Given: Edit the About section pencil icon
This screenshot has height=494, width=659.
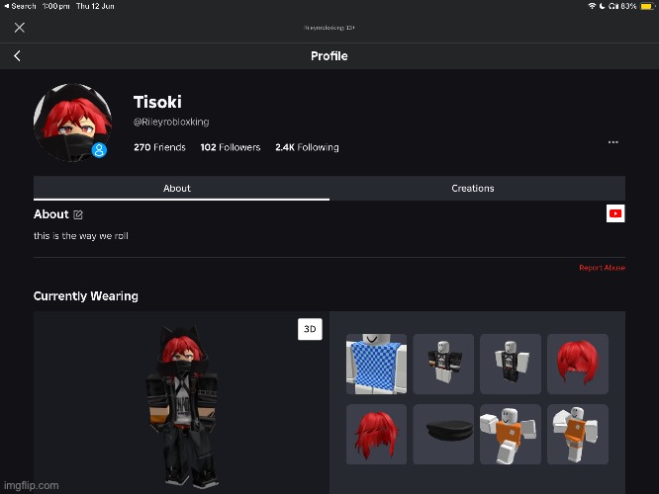Looking at the screenshot, I should [78, 214].
